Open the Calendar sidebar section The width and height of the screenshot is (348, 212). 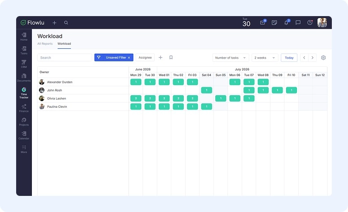click(x=24, y=136)
